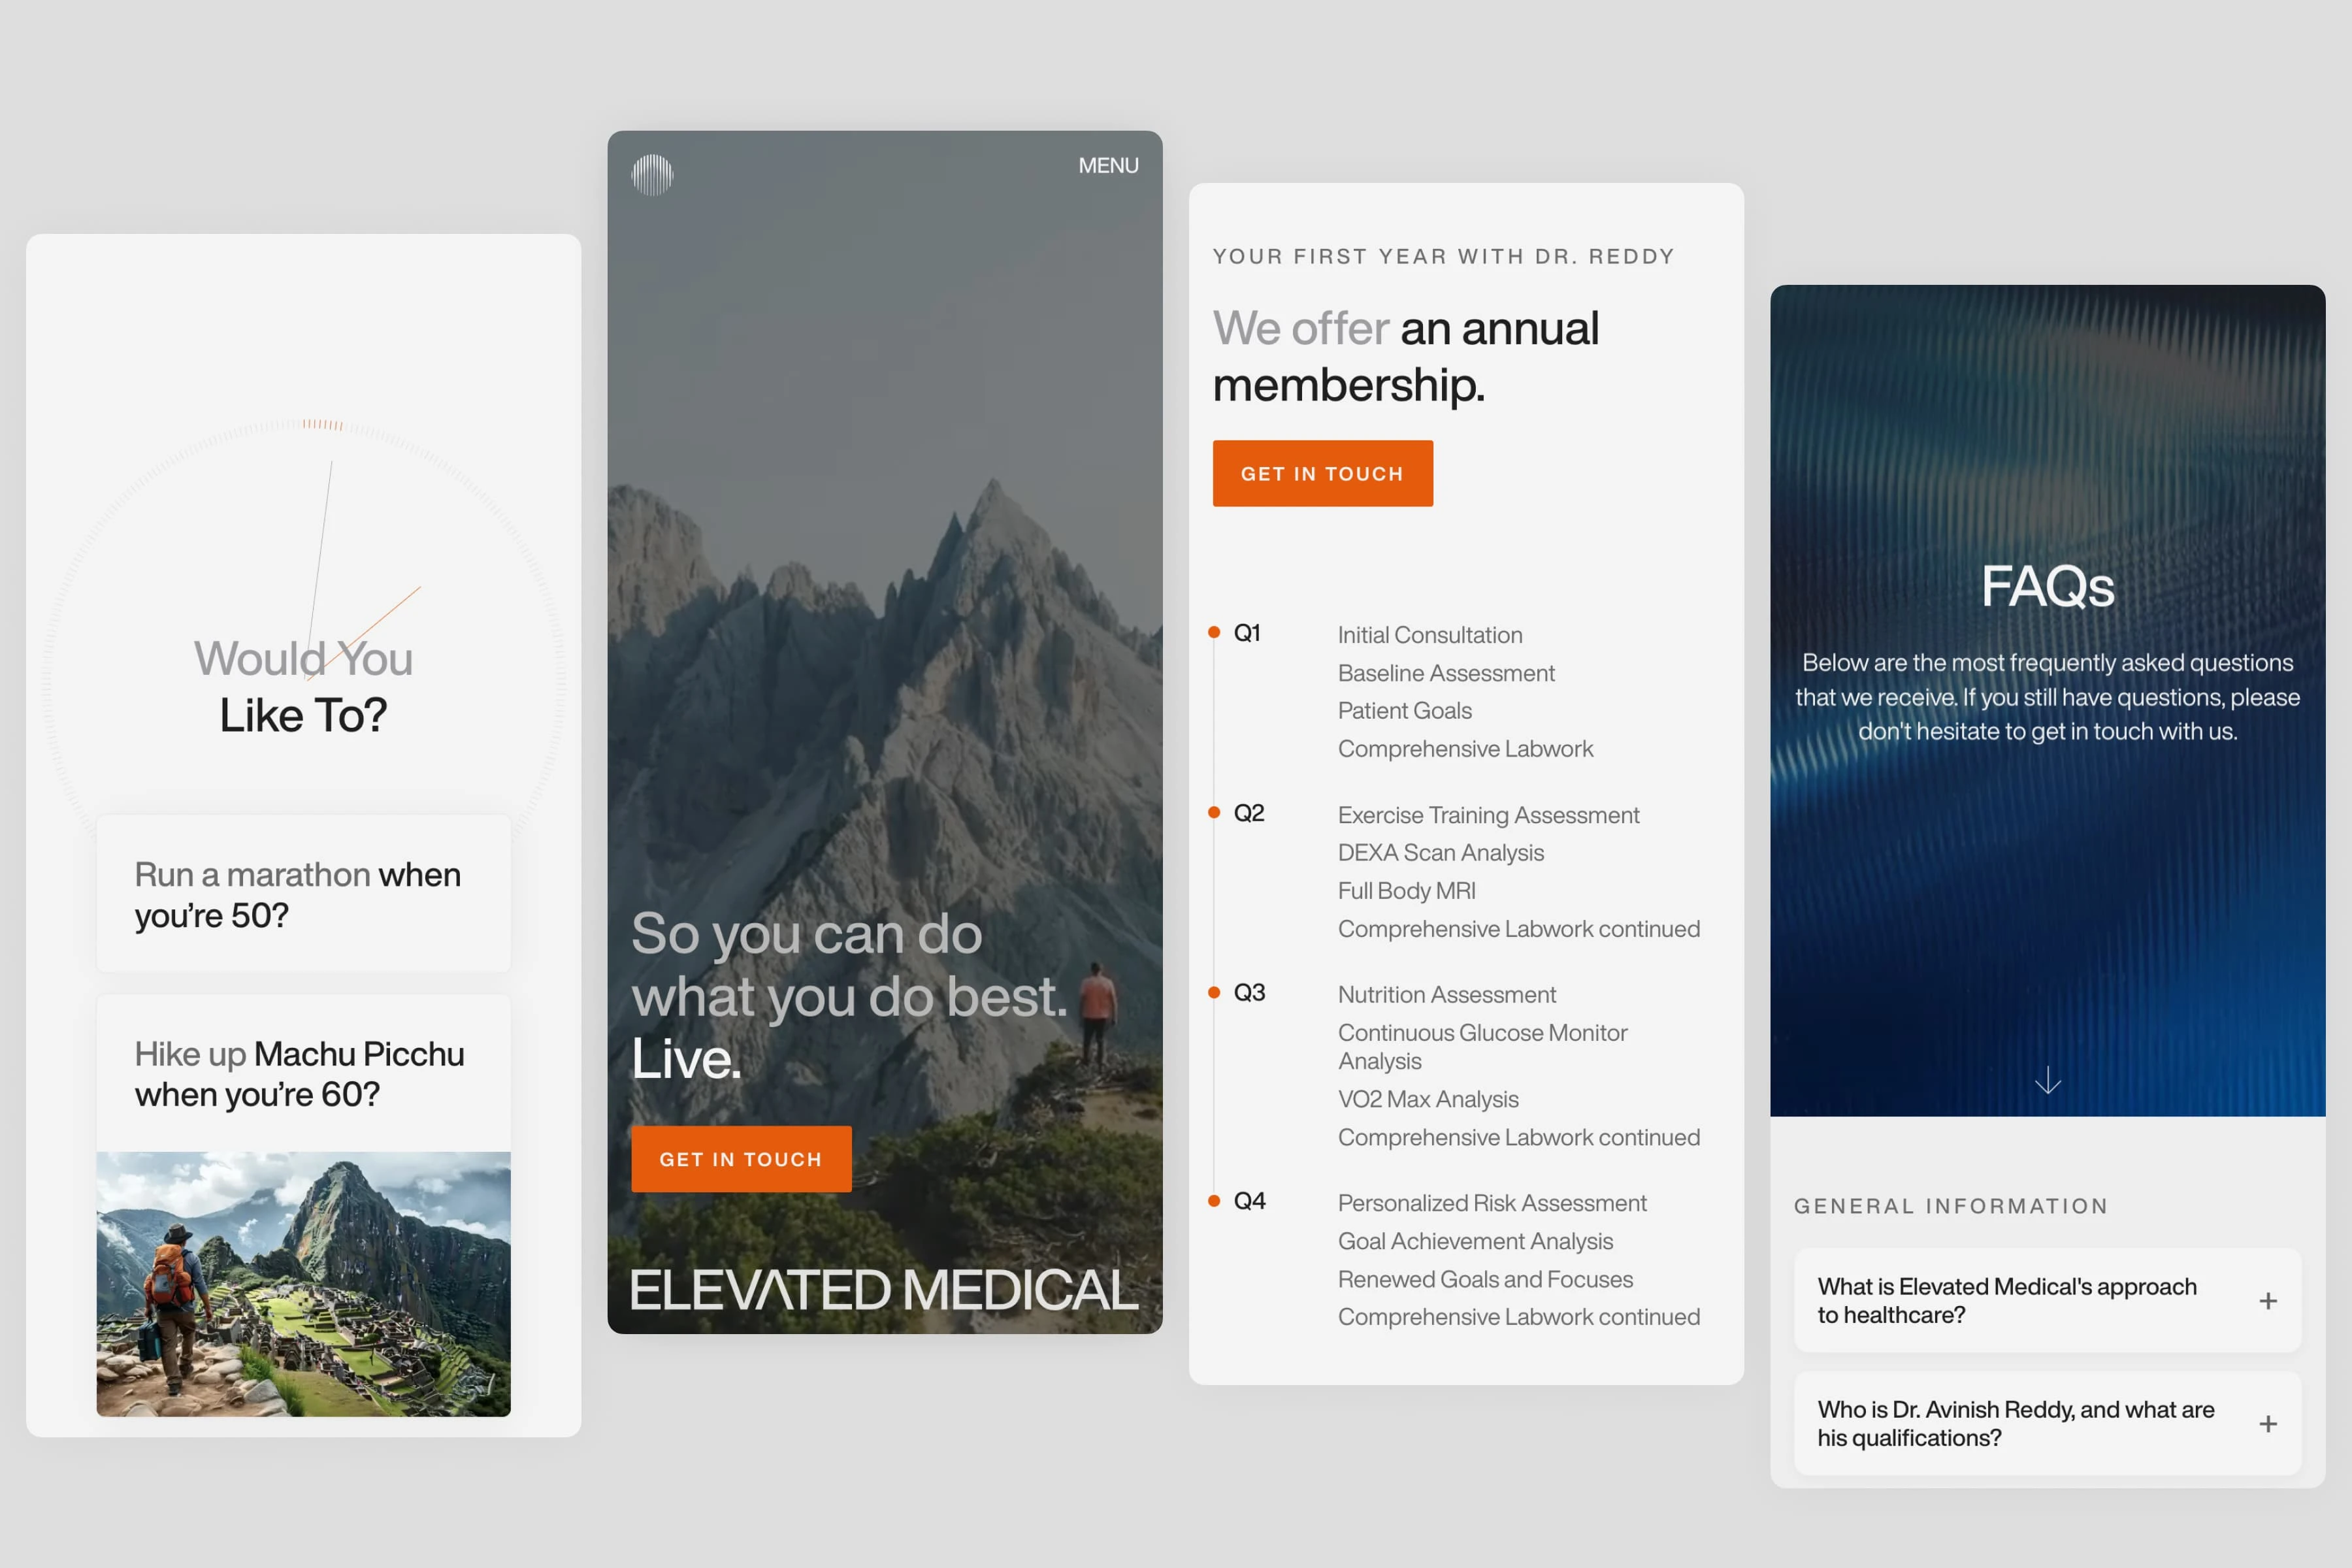Click 'Renewed Goals and Focuses' item
2352x1568 pixels.
tap(1485, 1279)
